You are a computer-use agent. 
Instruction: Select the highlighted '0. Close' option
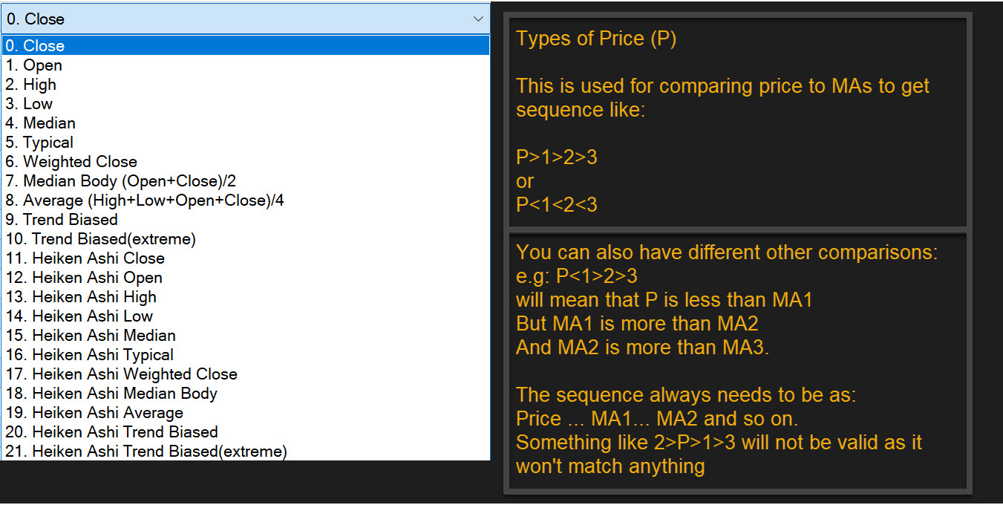point(36,46)
